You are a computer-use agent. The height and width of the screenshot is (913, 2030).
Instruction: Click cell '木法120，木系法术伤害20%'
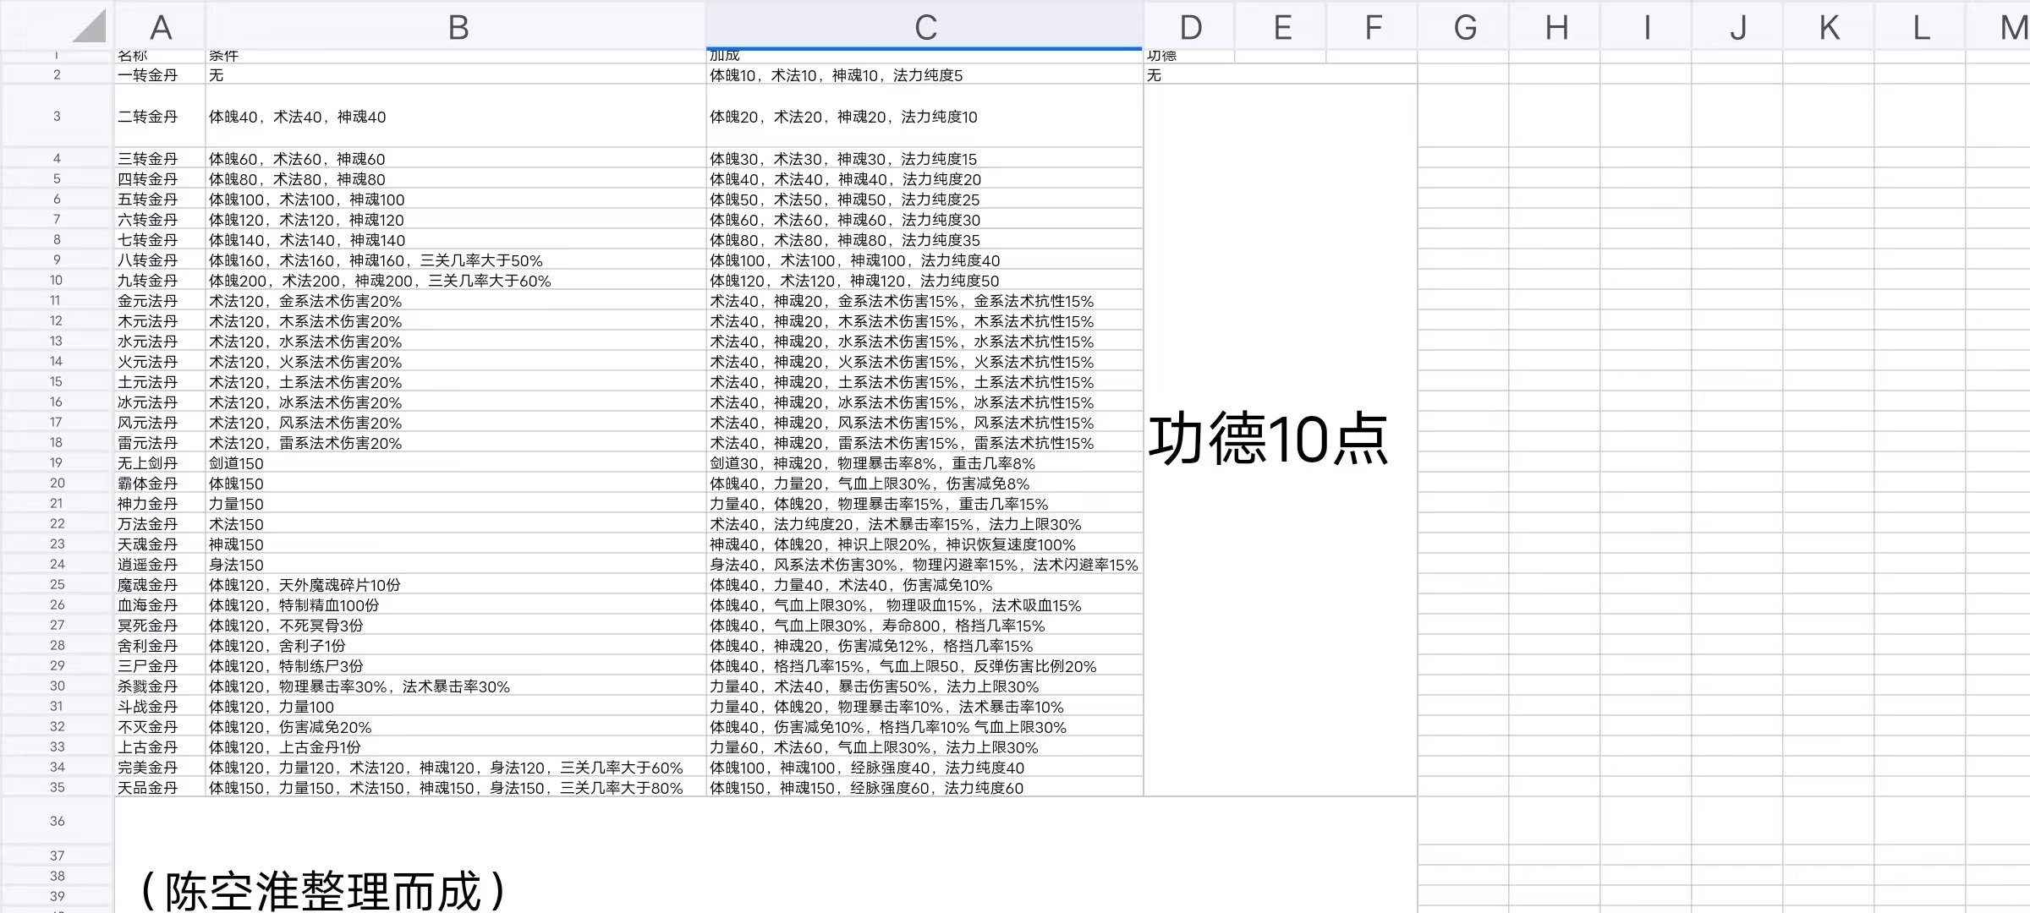456,321
